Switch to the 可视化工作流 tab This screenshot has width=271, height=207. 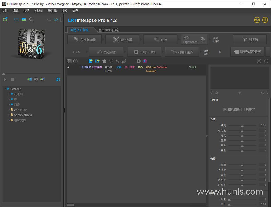click(x=79, y=30)
